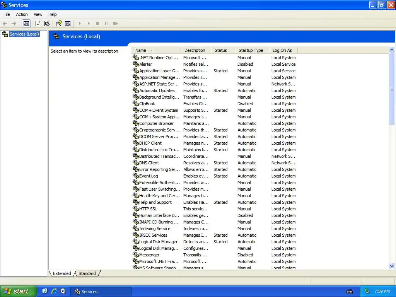Viewport: 396px width, 297px height.
Task: Open Windows Media Player quick launch icon
Action: [63, 291]
